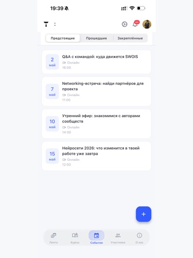The width and height of the screenshot is (193, 258).
Task: Go to the О нас info tab
Action: [139, 238]
